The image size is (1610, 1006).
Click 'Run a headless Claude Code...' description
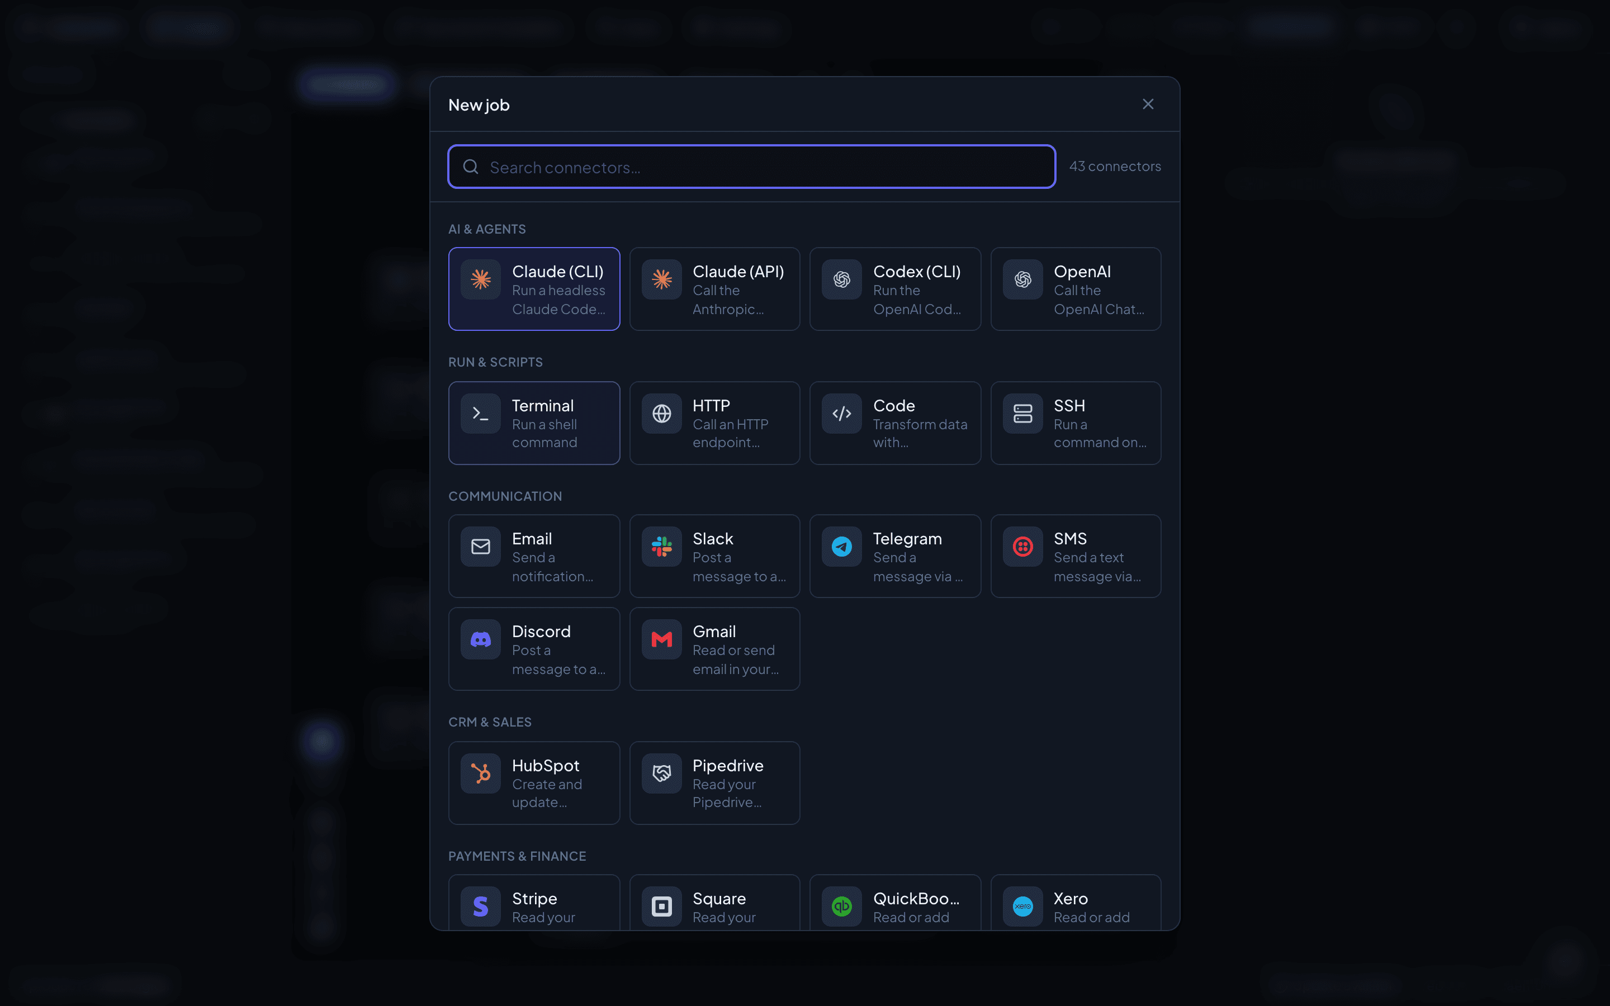pyautogui.click(x=558, y=300)
